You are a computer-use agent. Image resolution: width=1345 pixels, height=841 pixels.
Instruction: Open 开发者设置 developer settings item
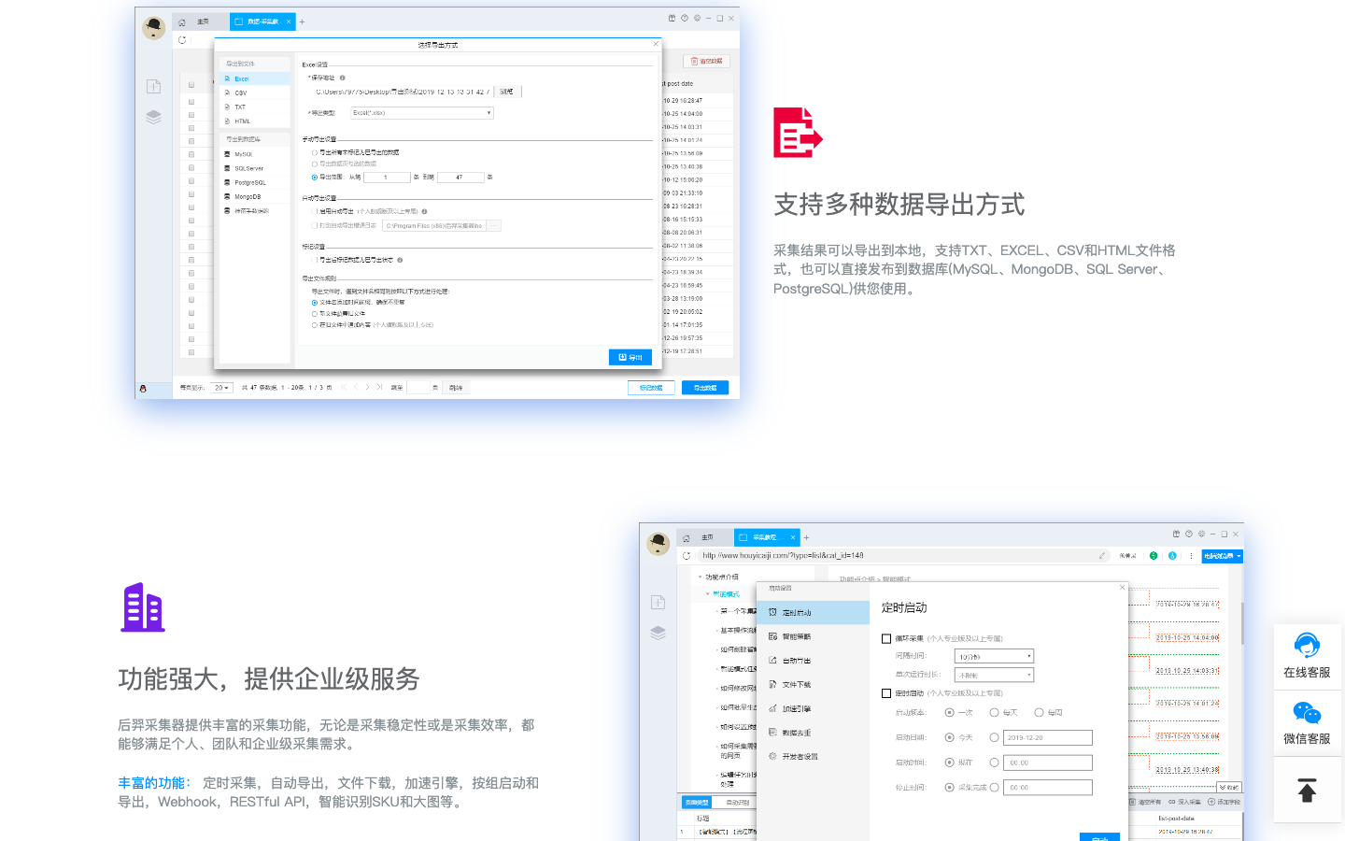point(799,757)
